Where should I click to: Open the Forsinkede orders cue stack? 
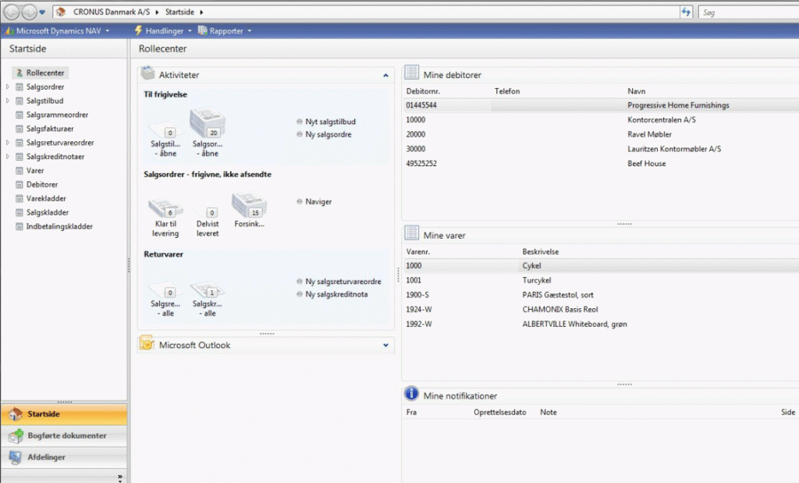(249, 210)
